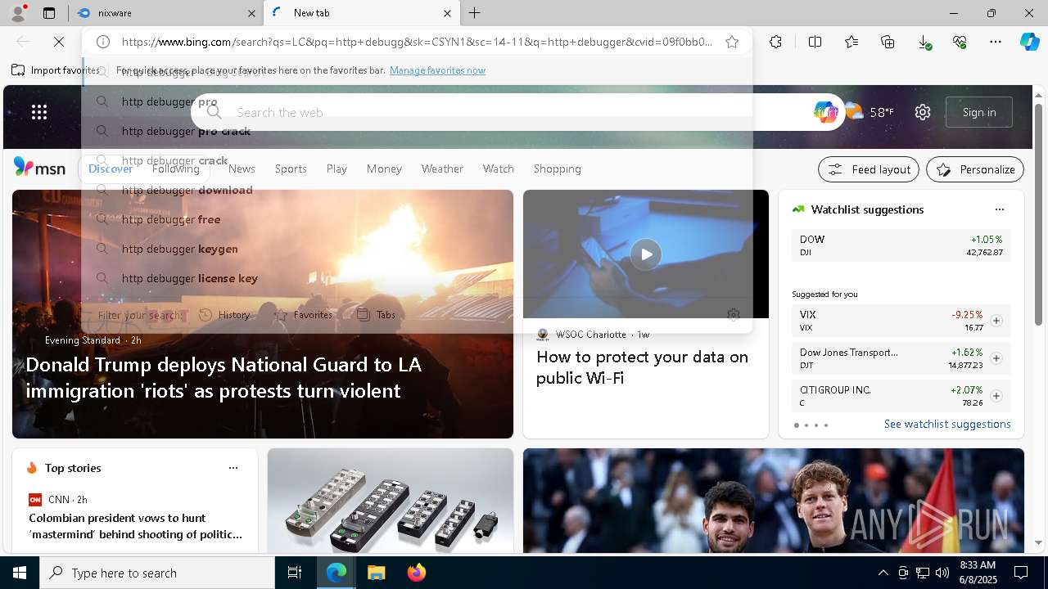
Task: Switch to the News tab
Action: (x=242, y=169)
